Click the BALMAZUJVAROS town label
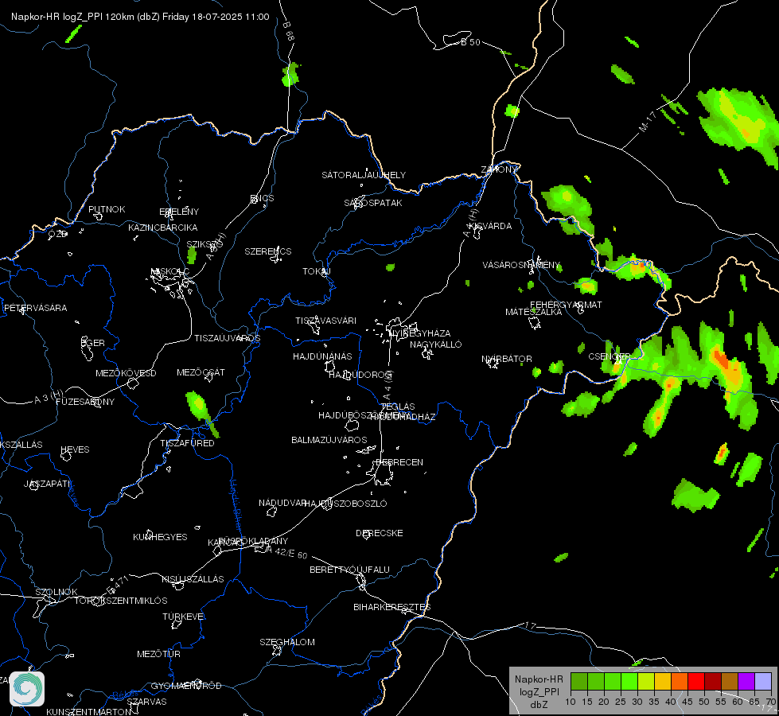Image resolution: width=779 pixels, height=716 pixels. (x=329, y=440)
